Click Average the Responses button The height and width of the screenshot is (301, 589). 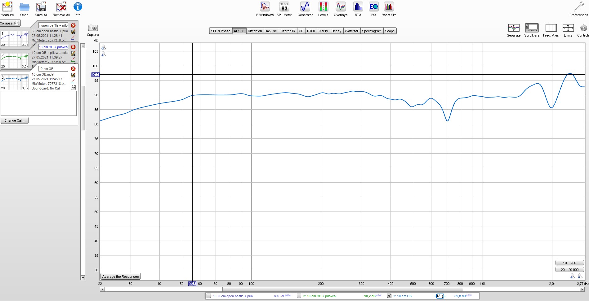[121, 277]
